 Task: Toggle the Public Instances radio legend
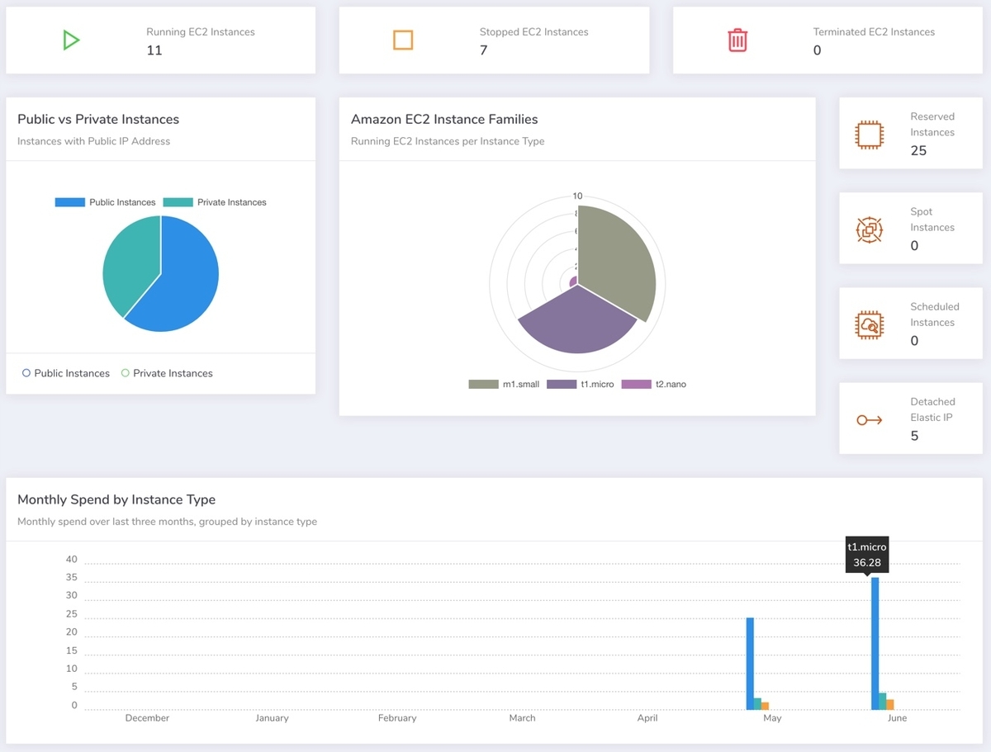66,373
